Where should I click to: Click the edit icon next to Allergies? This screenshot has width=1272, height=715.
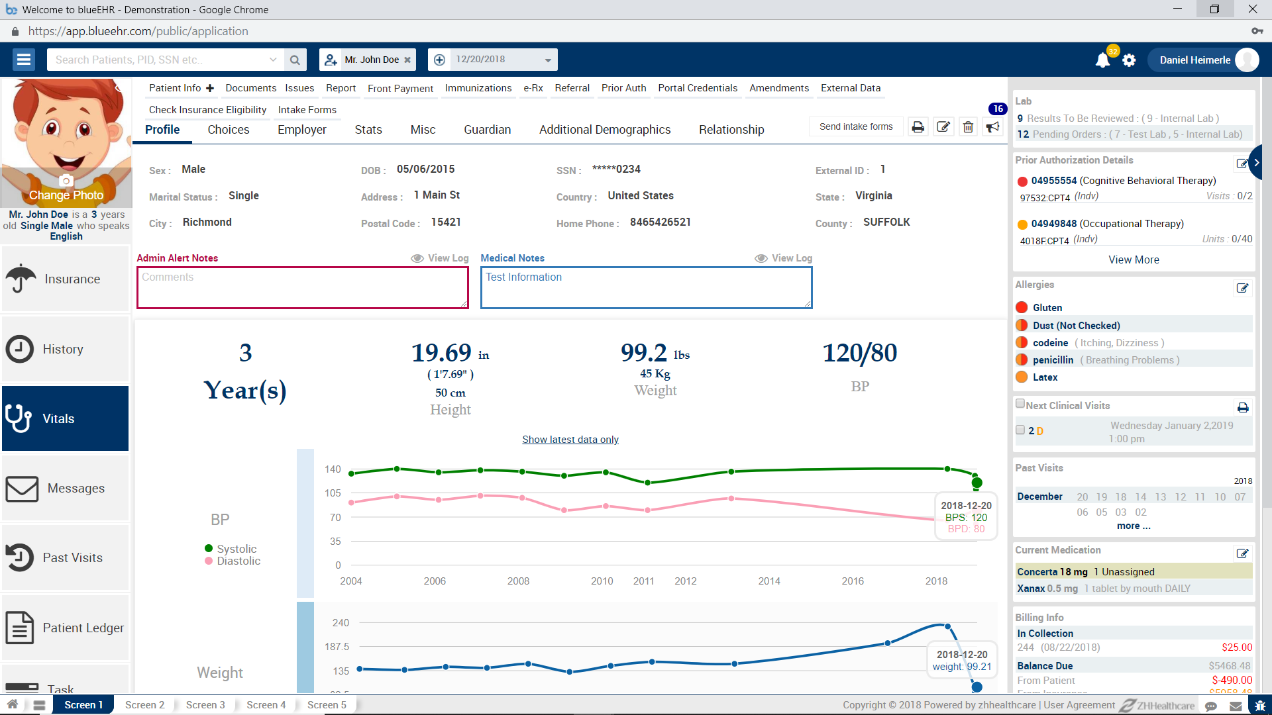1242,288
